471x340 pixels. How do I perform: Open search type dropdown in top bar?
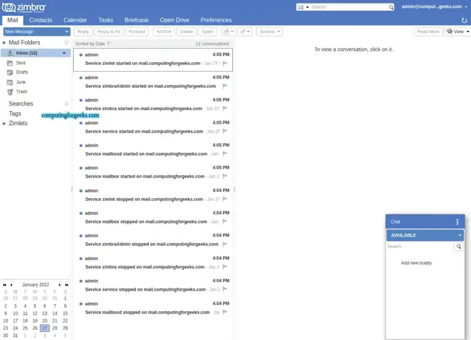pyautogui.click(x=308, y=7)
